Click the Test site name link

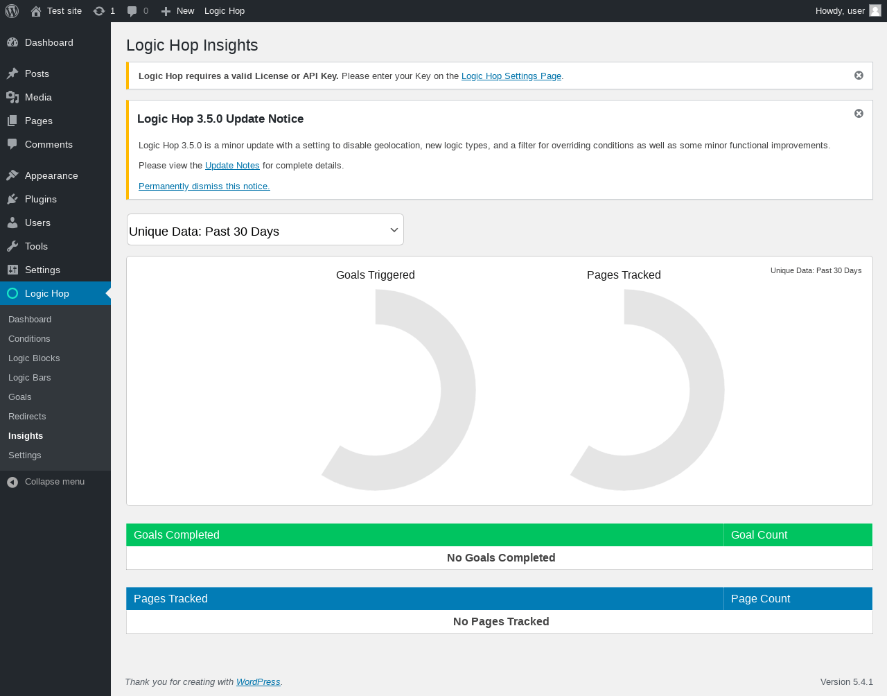tap(64, 11)
